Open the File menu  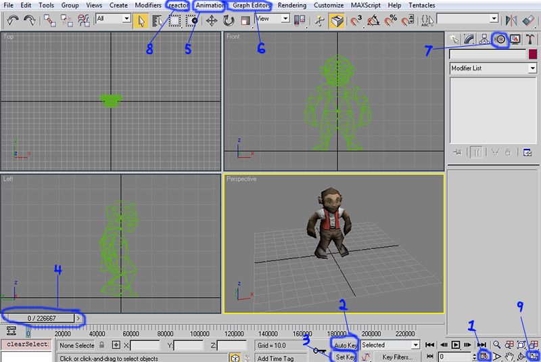coord(8,5)
